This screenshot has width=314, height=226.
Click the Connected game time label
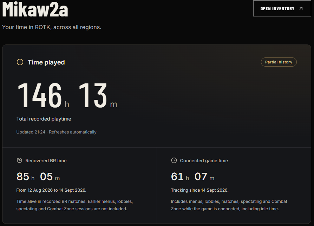click(x=204, y=161)
